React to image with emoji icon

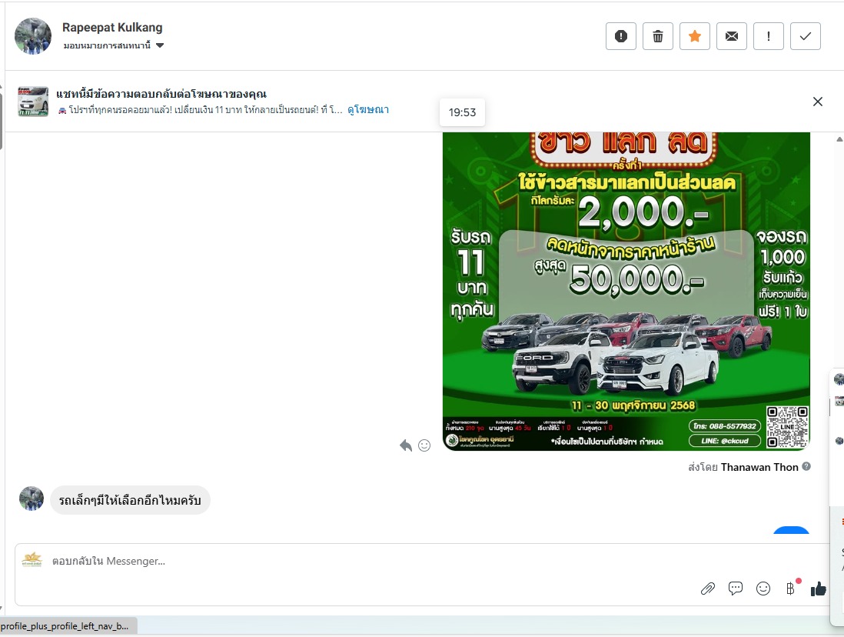click(424, 445)
